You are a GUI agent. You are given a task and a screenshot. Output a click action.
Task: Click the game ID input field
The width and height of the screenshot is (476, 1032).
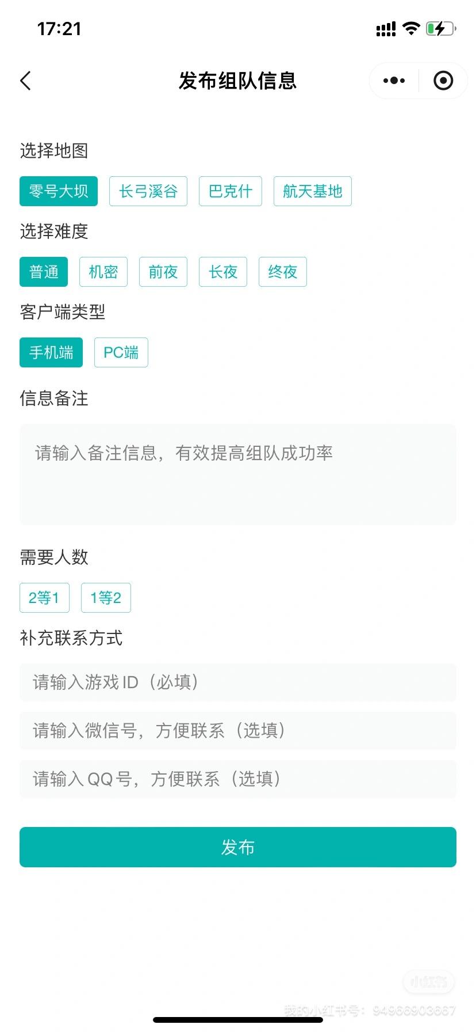[238, 682]
